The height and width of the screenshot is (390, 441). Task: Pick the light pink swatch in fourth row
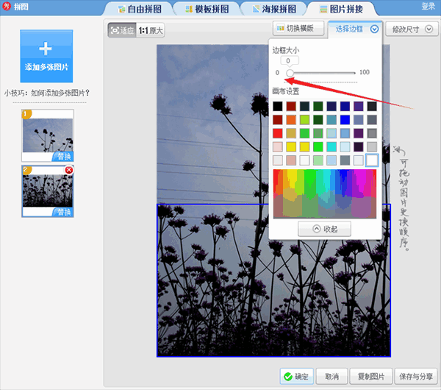(x=278, y=146)
